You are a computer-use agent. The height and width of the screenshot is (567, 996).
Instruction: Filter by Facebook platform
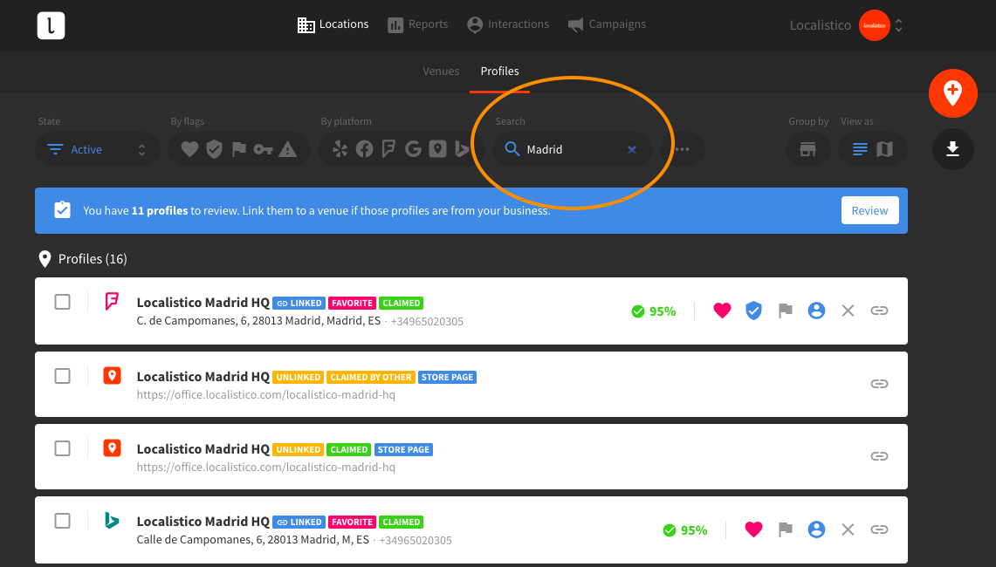pyautogui.click(x=364, y=149)
